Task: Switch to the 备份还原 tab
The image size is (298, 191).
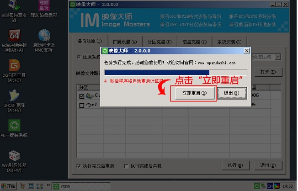Action: [90, 41]
